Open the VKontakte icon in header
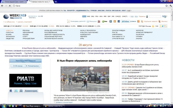This screenshot has height=108, width=173. coord(111,21)
